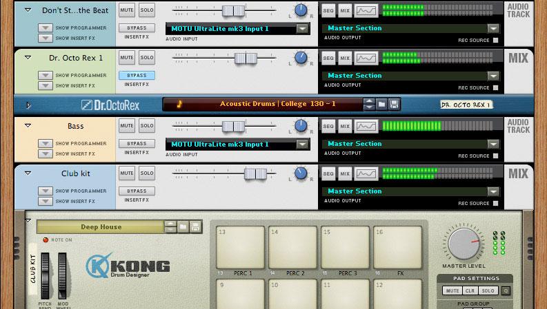Open automation curve icon on Club kit

pos(366,173)
